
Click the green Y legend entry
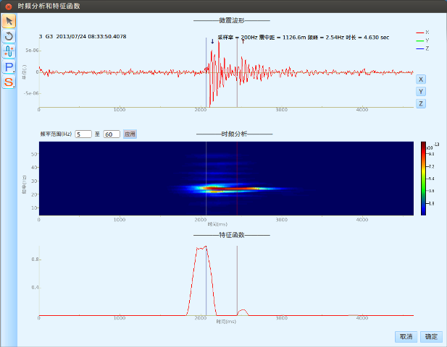422,40
